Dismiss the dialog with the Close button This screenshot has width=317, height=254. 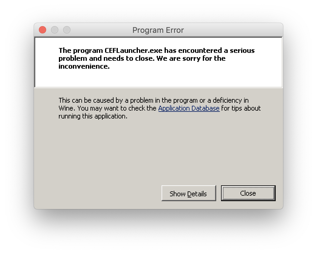tap(248, 193)
